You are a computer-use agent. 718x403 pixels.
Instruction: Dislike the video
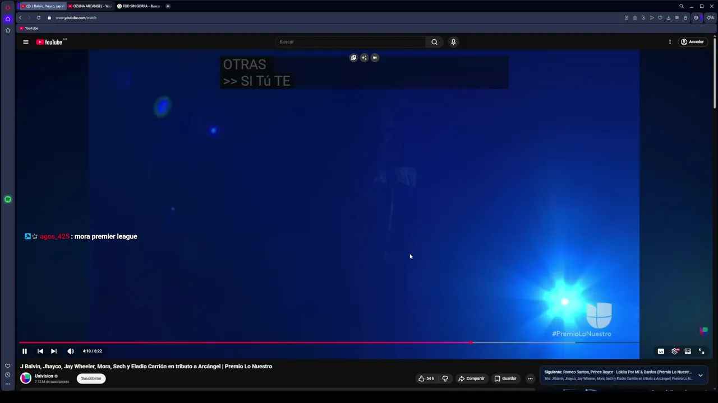pos(445,378)
